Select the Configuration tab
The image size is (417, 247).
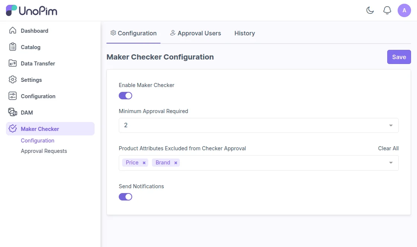tap(134, 33)
